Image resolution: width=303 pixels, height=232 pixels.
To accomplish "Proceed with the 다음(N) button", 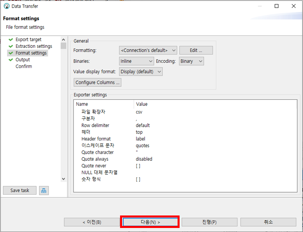I will (x=150, y=222).
